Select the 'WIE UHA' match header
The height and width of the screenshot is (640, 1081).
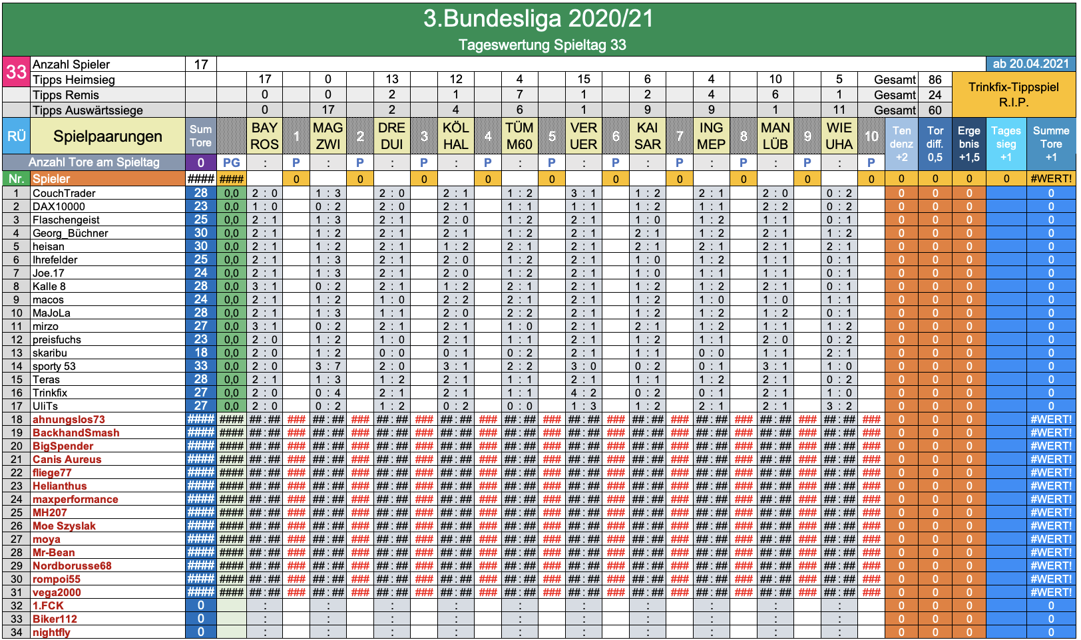(839, 136)
